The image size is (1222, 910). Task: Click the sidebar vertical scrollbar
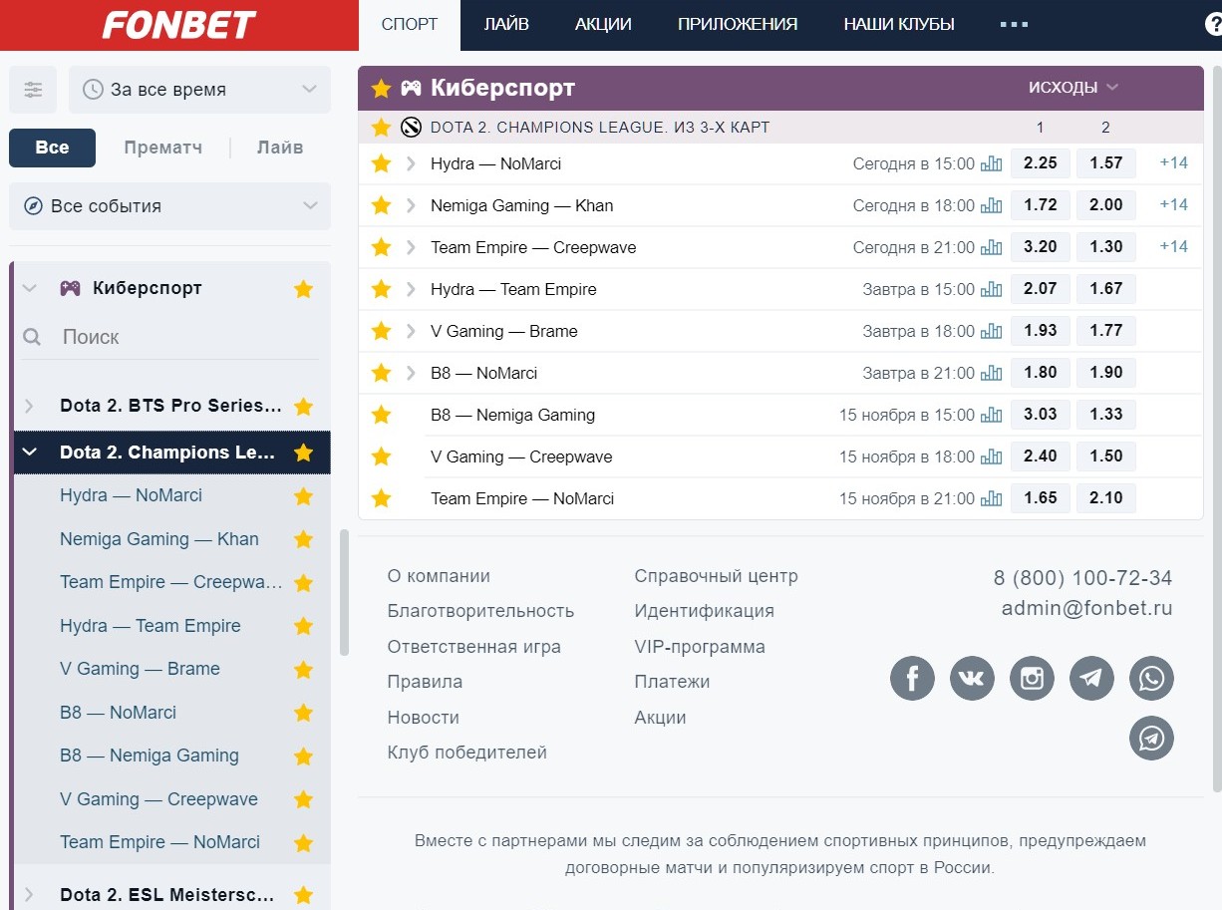(x=345, y=592)
